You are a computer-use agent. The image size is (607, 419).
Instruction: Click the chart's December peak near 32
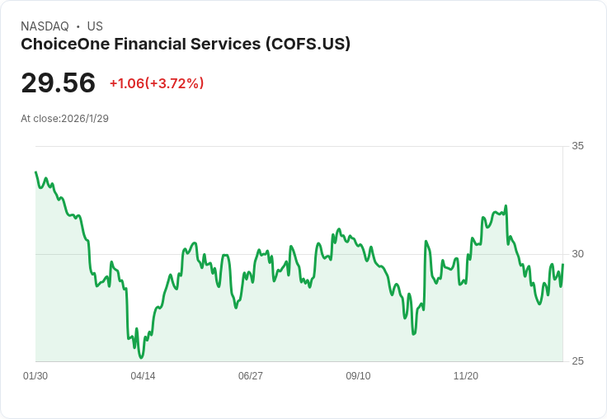tap(506, 206)
